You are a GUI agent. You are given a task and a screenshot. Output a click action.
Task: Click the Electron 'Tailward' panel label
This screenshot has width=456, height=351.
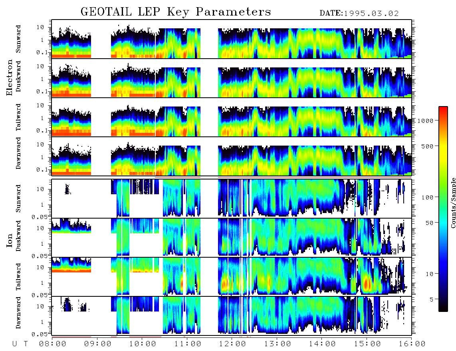18,117
